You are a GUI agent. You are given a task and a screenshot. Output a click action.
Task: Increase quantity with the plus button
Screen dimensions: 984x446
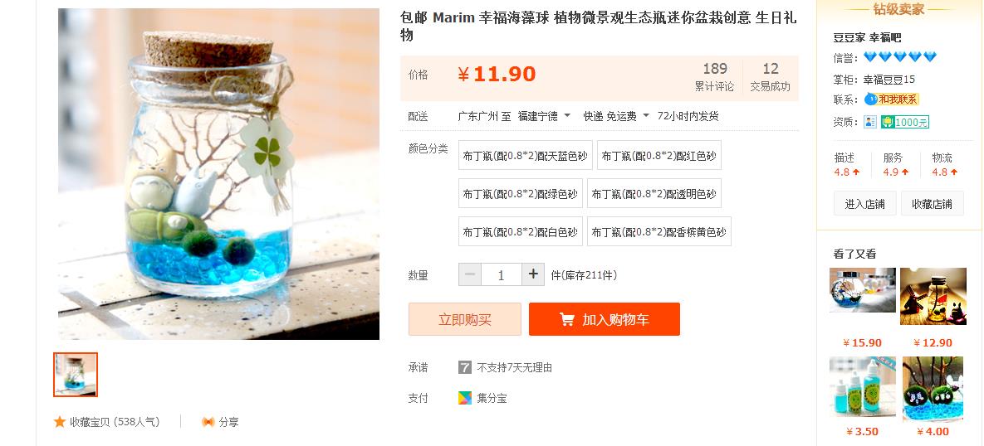click(533, 274)
